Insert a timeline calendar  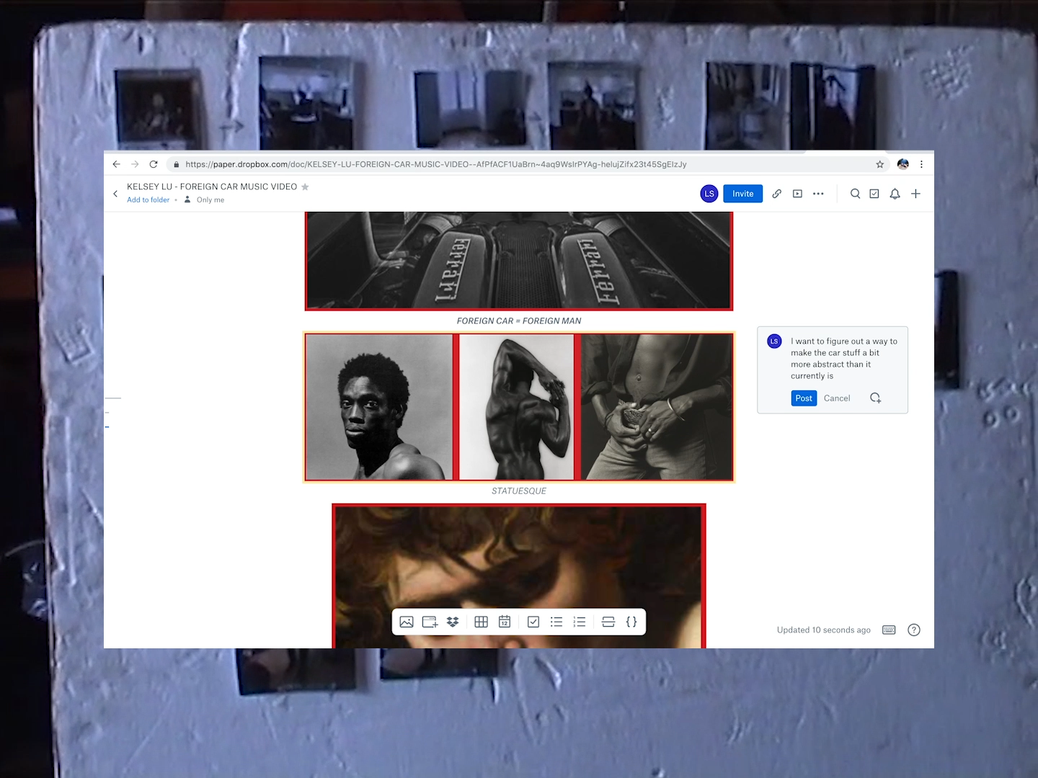505,622
